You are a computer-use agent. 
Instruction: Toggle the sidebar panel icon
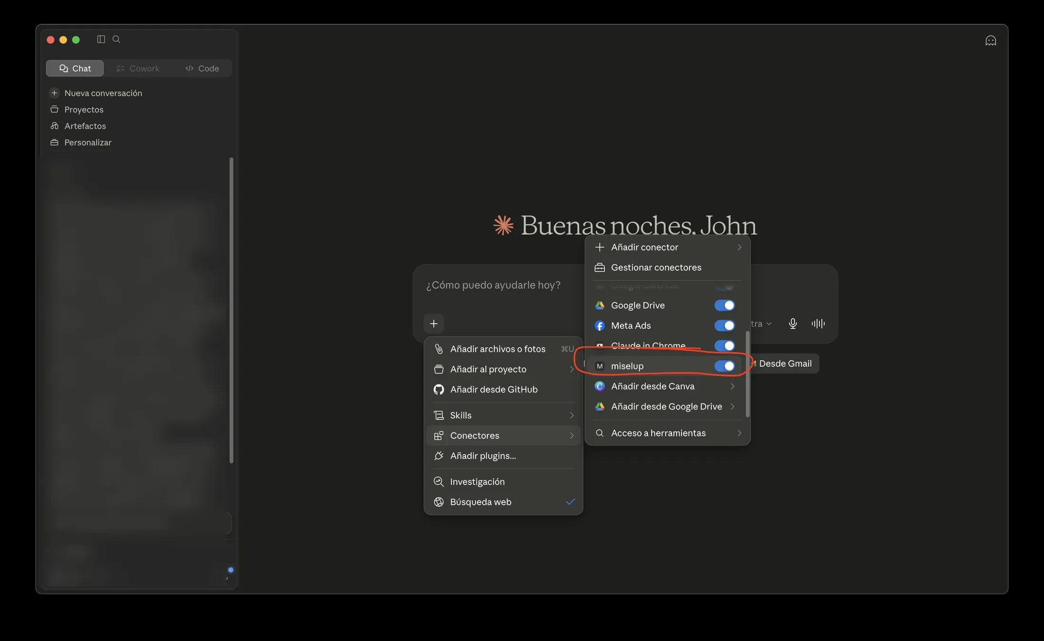(x=101, y=39)
